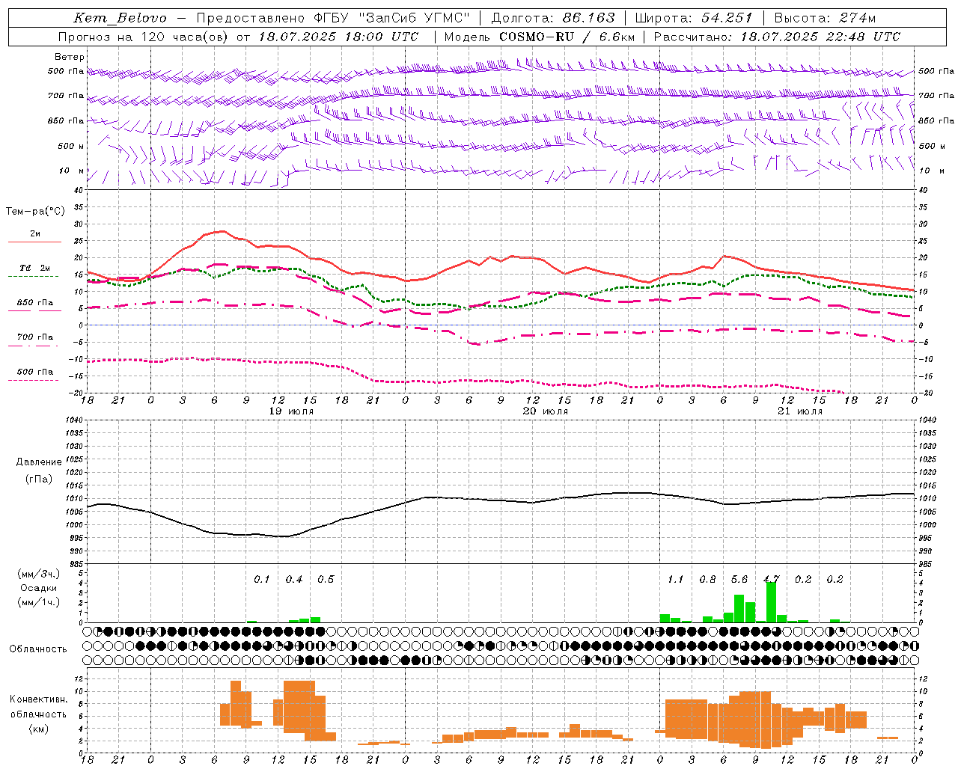Image resolution: width=958 pixels, height=766 pixels.
Task: Click the Широта: 54.251 value
Action: [x=694, y=18]
